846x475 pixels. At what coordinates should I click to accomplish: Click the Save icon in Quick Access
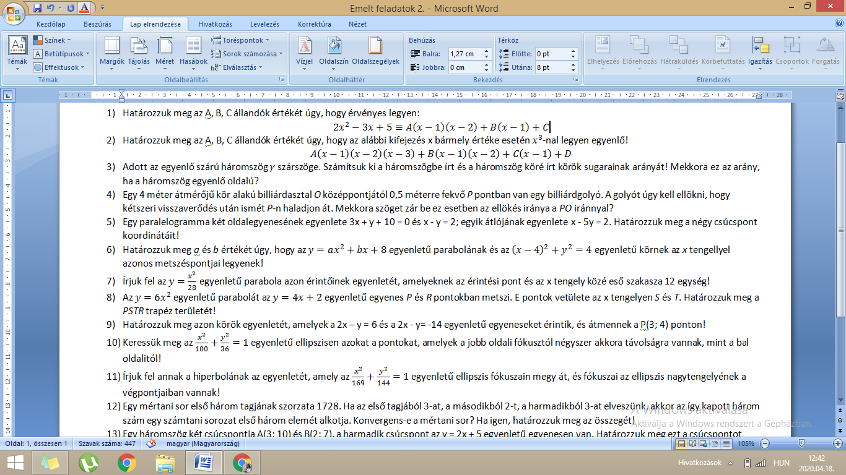pos(38,8)
